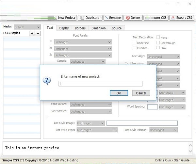This screenshot has width=196, height=164.
Task: Click the new project name text field
Action: pos(100,84)
